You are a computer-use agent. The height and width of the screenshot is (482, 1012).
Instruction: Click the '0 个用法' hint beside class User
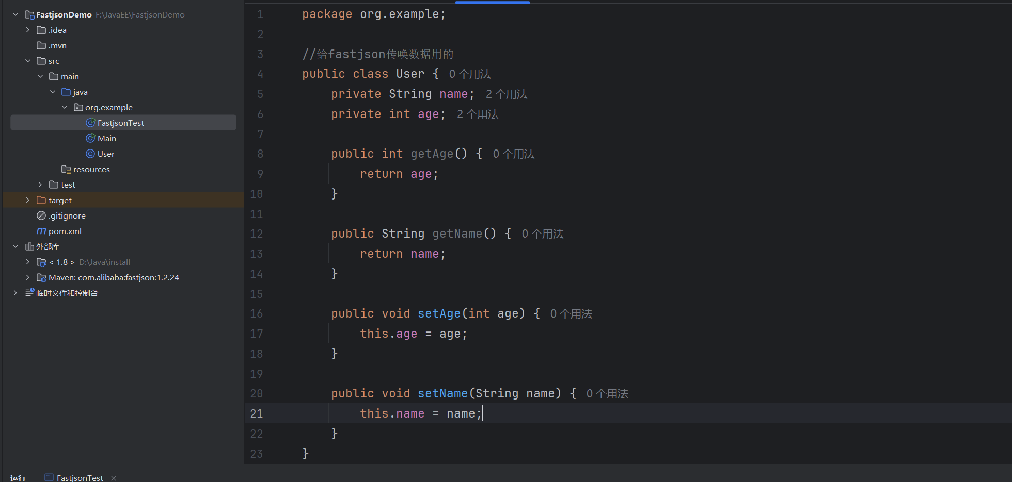(x=470, y=74)
